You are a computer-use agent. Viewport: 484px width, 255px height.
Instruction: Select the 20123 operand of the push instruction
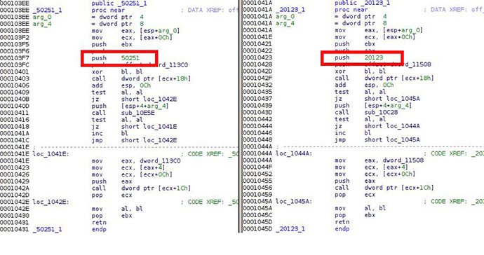tap(373, 57)
